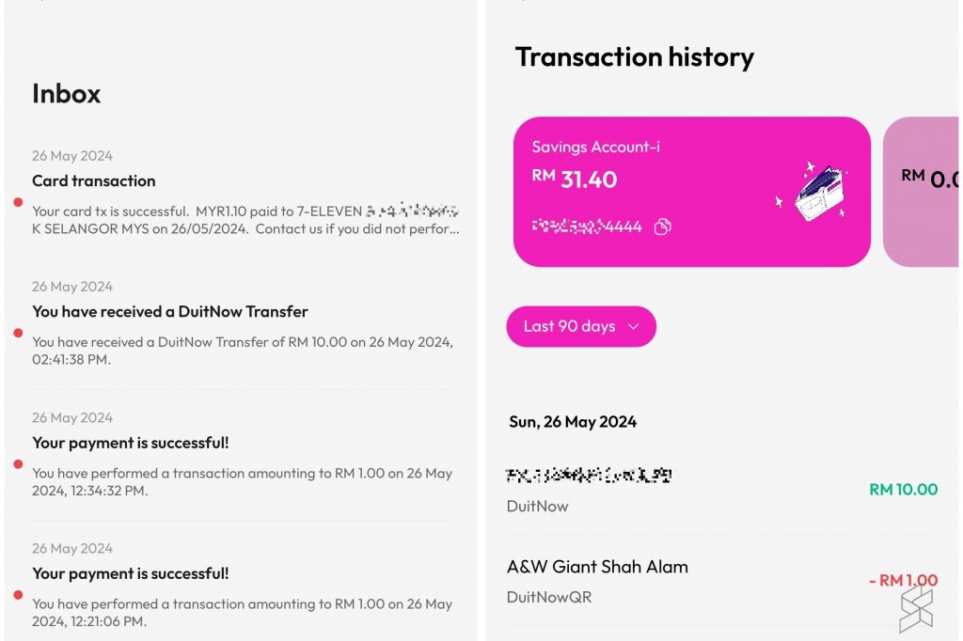Open the Last 90 days filter dropdown
Image resolution: width=963 pixels, height=641 pixels.
point(581,326)
